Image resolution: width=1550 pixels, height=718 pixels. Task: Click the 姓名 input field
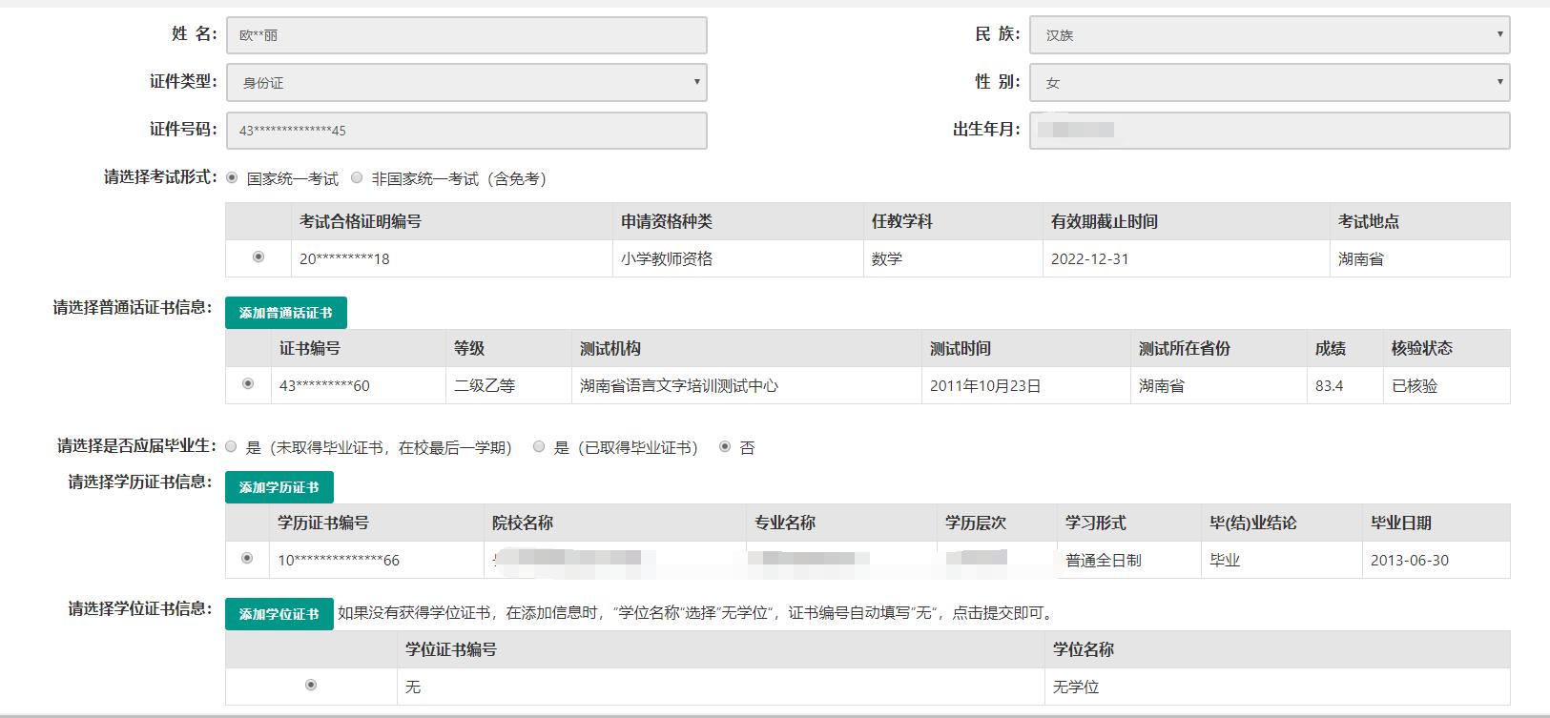point(466,35)
